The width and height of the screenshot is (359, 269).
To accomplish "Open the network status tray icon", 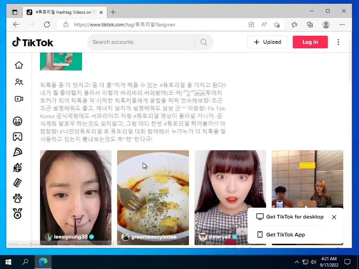I will [x=305, y=262].
